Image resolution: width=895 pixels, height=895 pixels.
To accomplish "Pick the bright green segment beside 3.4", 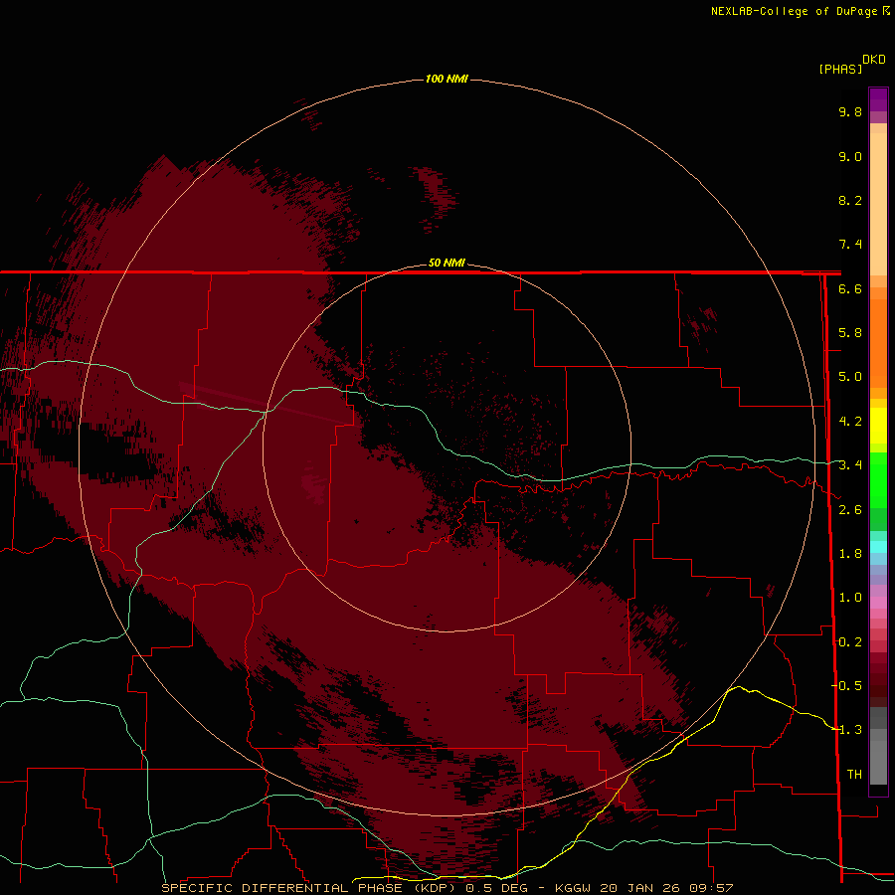I will pos(878,479).
